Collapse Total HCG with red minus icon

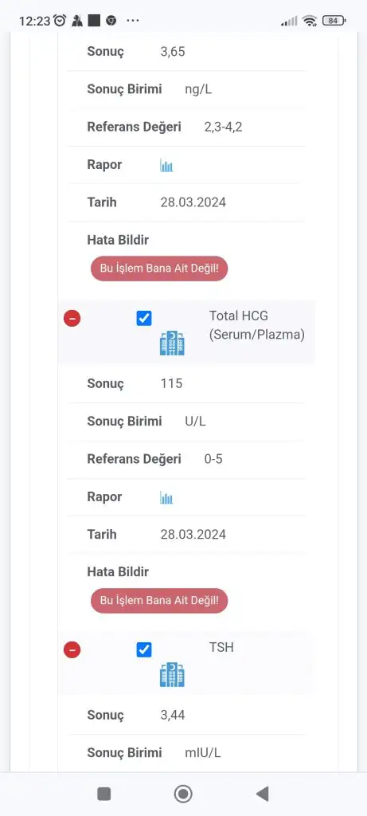[x=72, y=318]
